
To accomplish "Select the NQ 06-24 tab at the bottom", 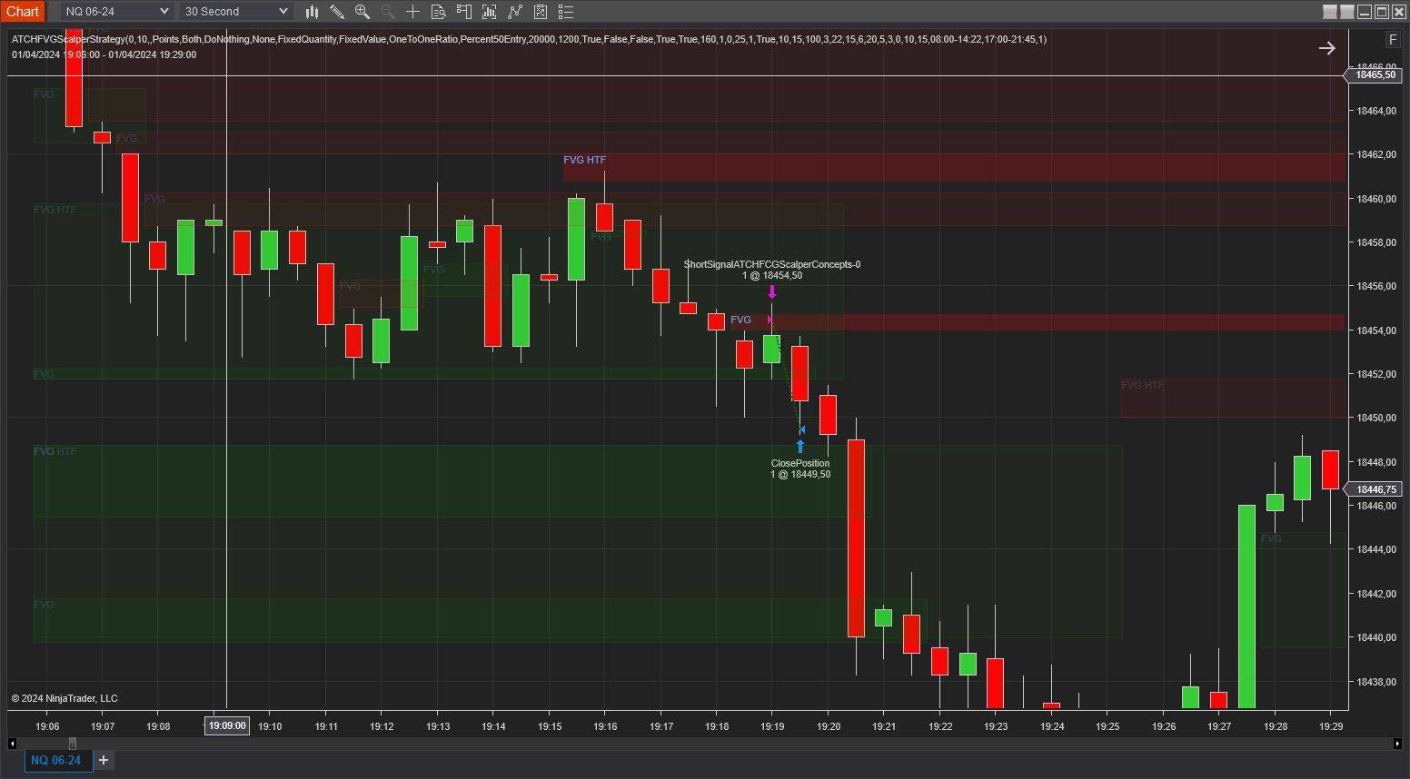I will (58, 760).
